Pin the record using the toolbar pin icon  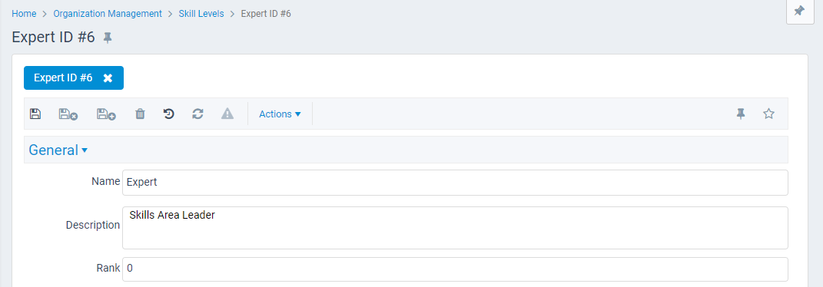[x=741, y=114]
